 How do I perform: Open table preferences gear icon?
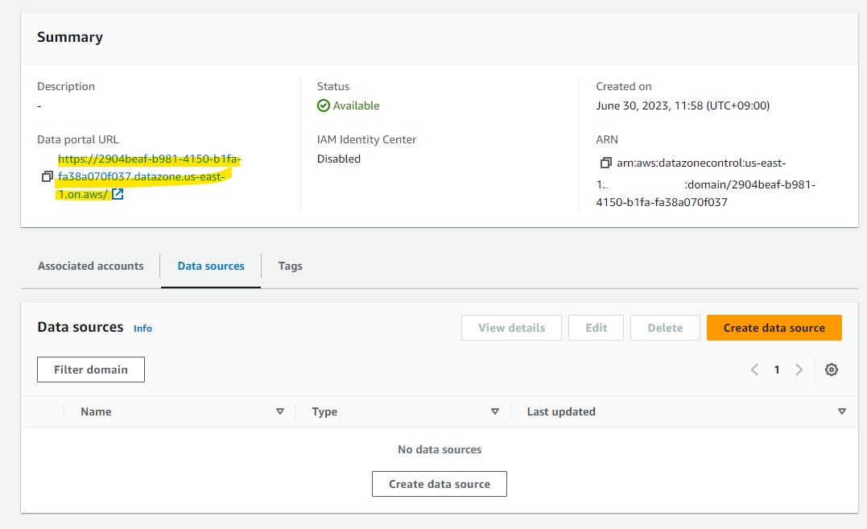pyautogui.click(x=831, y=370)
